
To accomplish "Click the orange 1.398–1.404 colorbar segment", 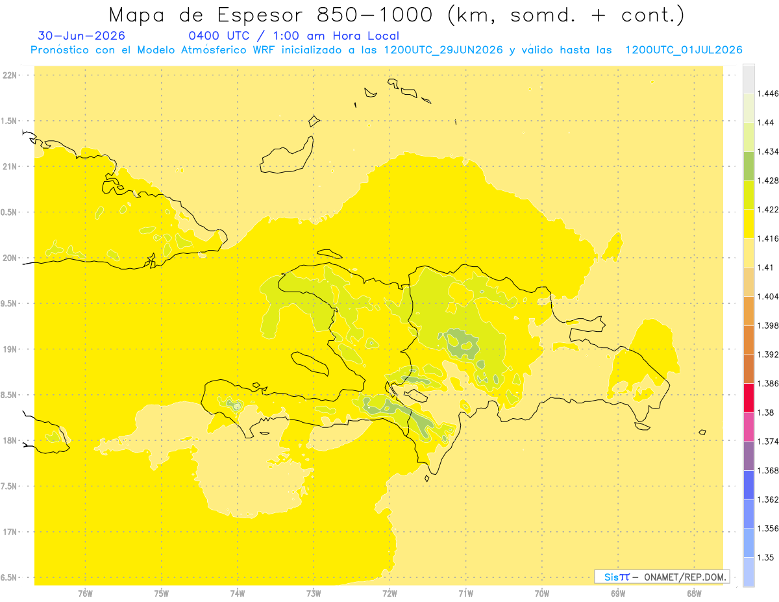I will (x=748, y=310).
